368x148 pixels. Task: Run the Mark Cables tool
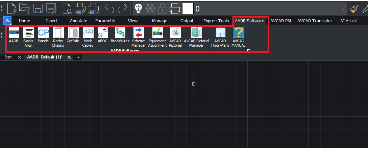click(x=88, y=37)
